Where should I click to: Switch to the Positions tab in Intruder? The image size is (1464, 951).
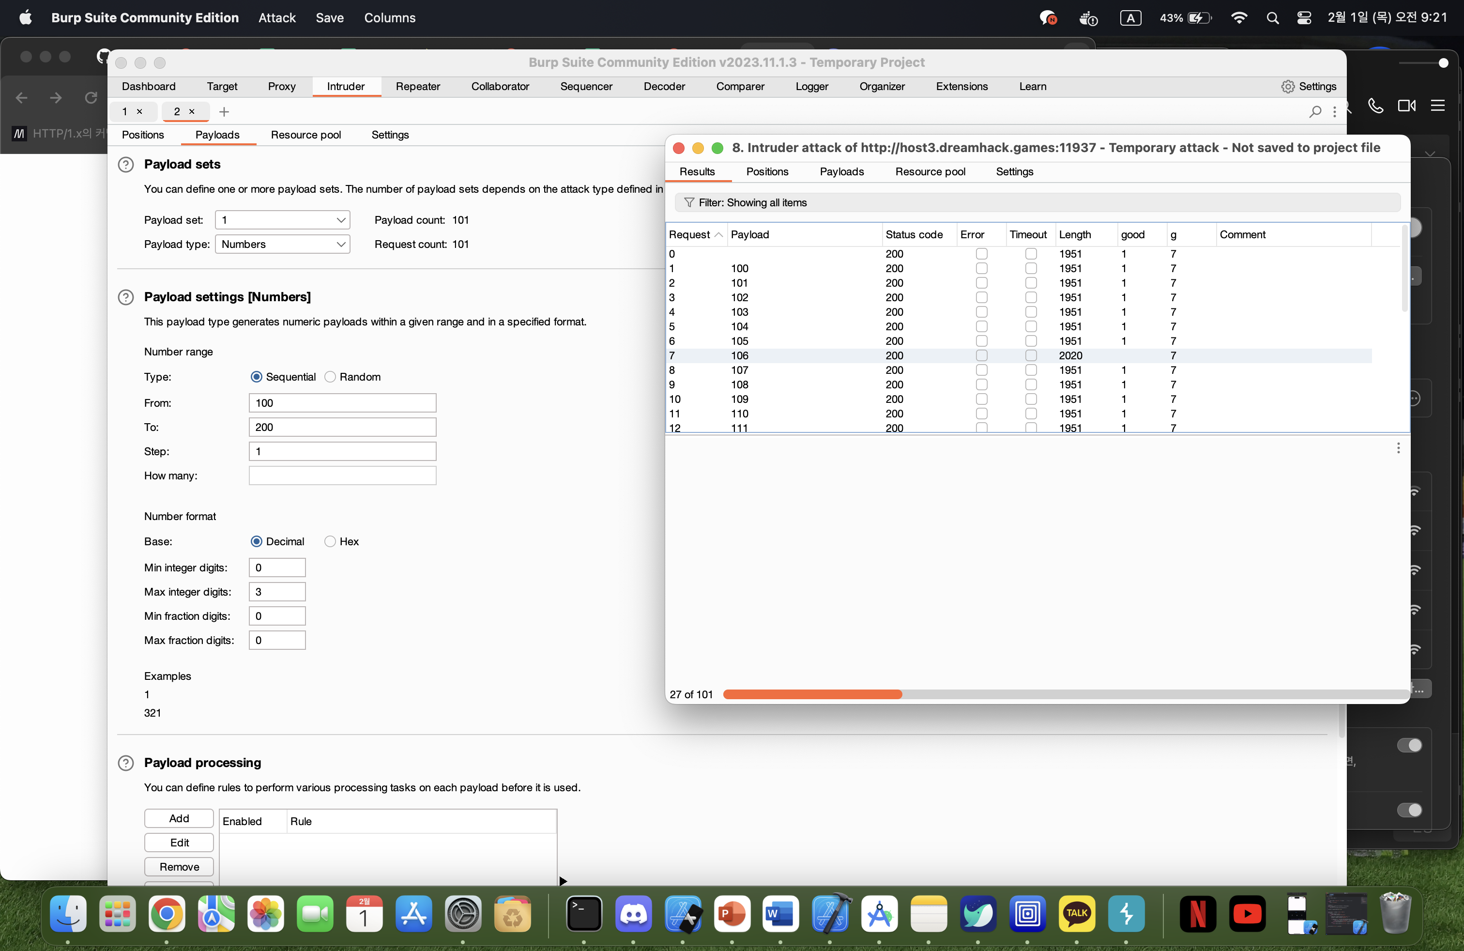click(x=143, y=135)
